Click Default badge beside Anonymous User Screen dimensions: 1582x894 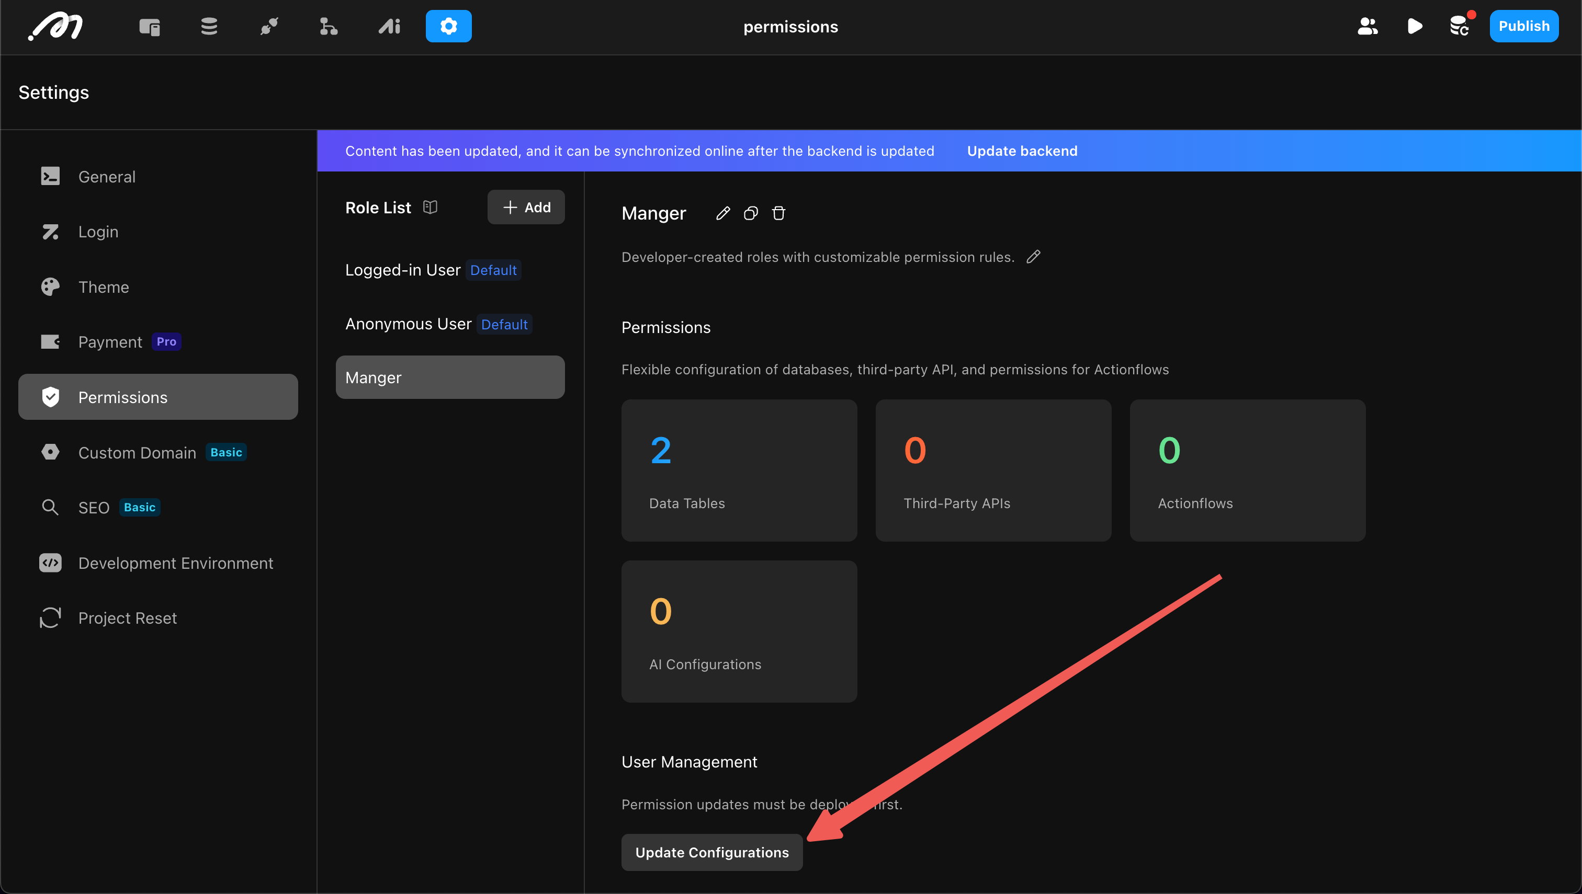[x=504, y=324]
